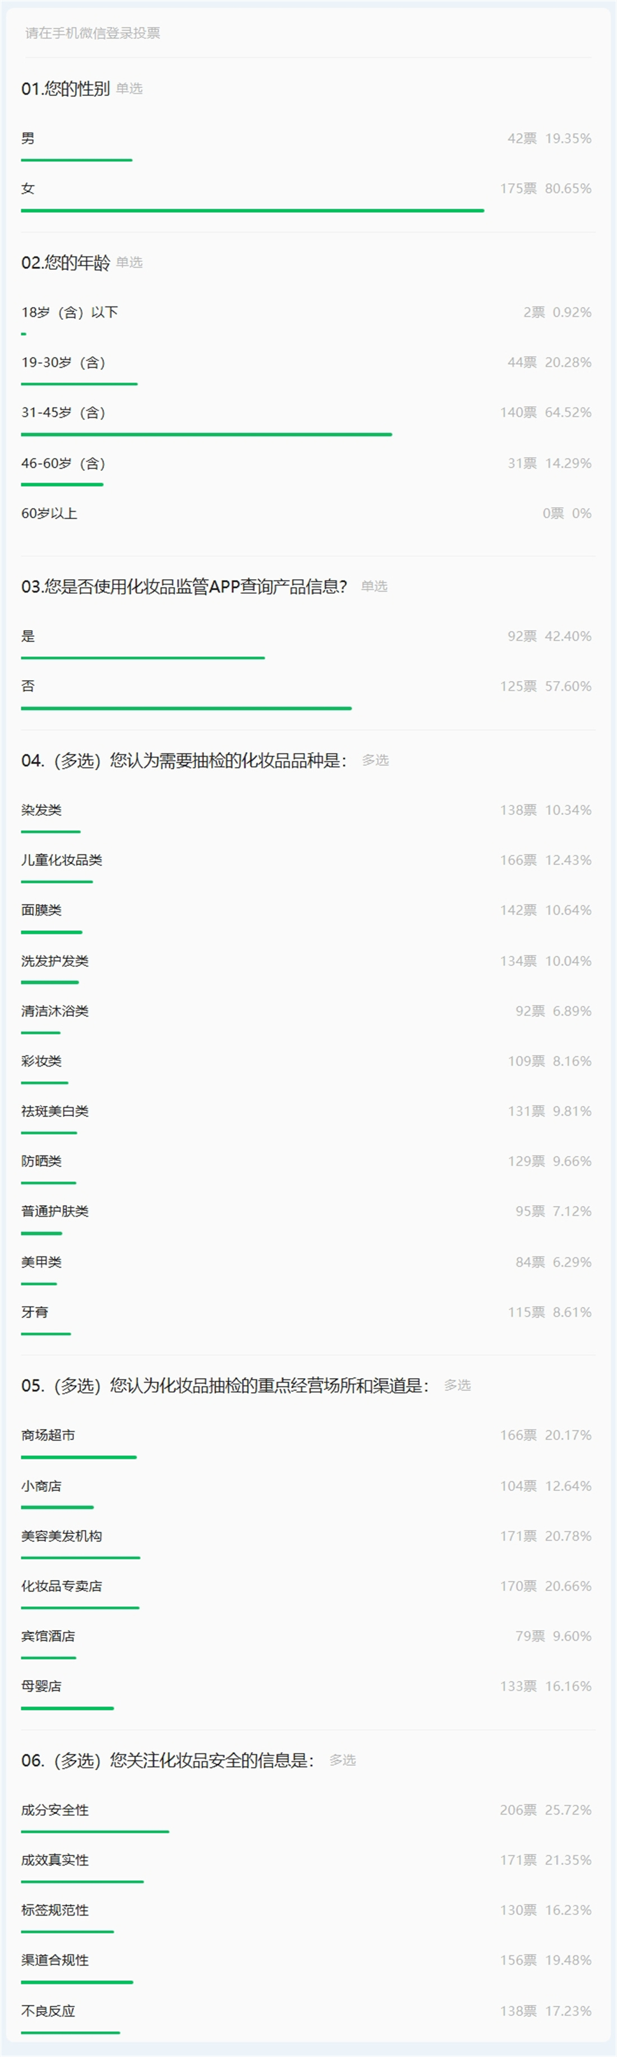Screen dimensions: 617x2057
Task: Pick the 60岁以上 age option
Action: [49, 513]
